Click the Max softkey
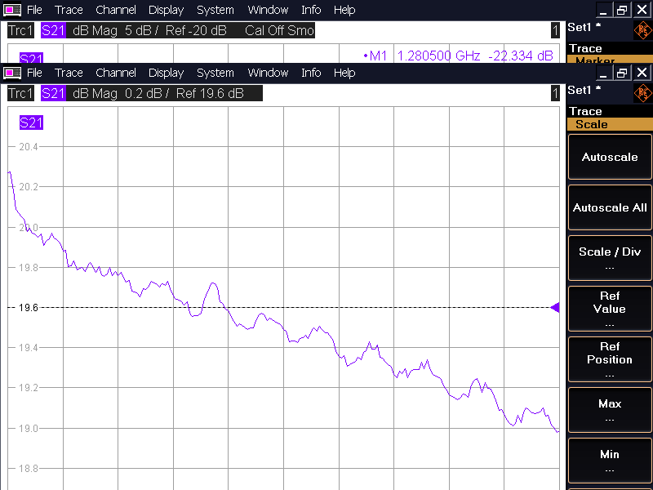The image size is (653, 490). click(x=609, y=410)
